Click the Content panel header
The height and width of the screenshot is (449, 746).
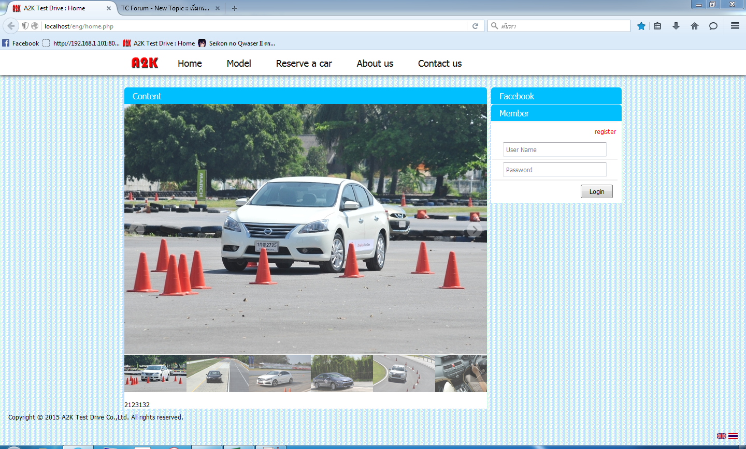tap(306, 96)
